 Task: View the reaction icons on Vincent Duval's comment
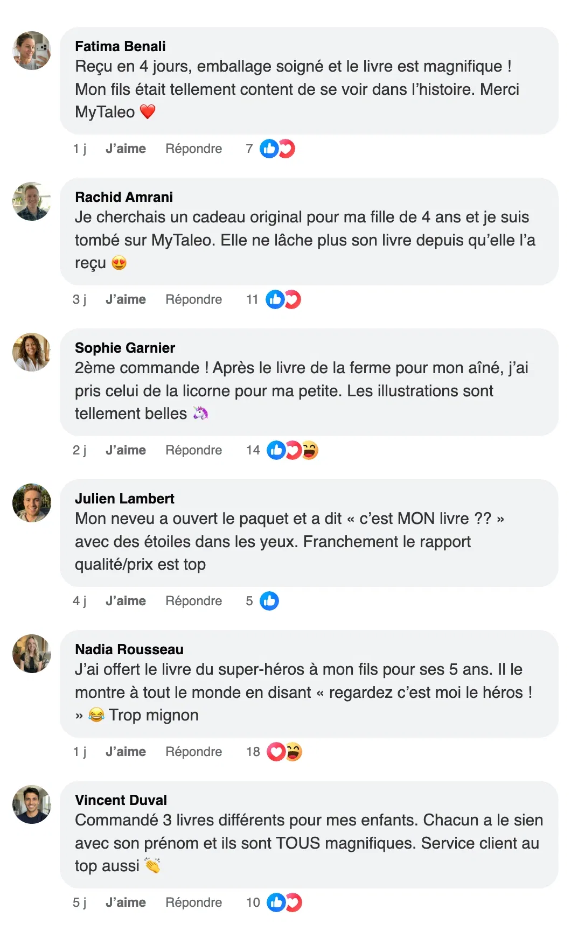tap(284, 902)
